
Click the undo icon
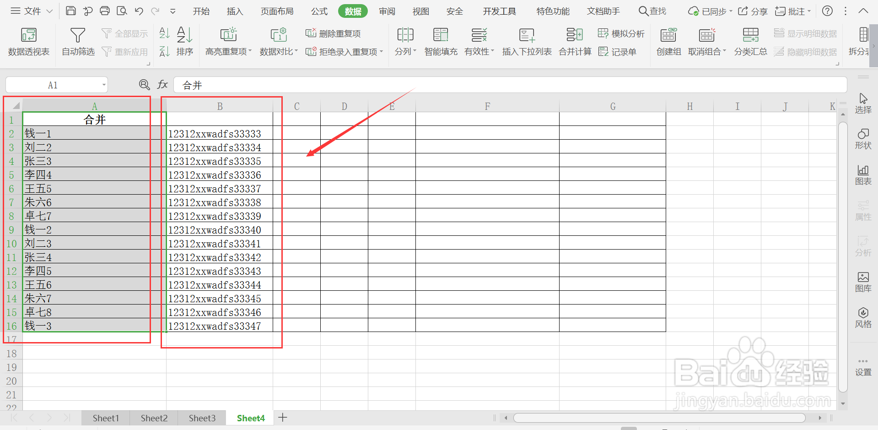[x=139, y=11]
